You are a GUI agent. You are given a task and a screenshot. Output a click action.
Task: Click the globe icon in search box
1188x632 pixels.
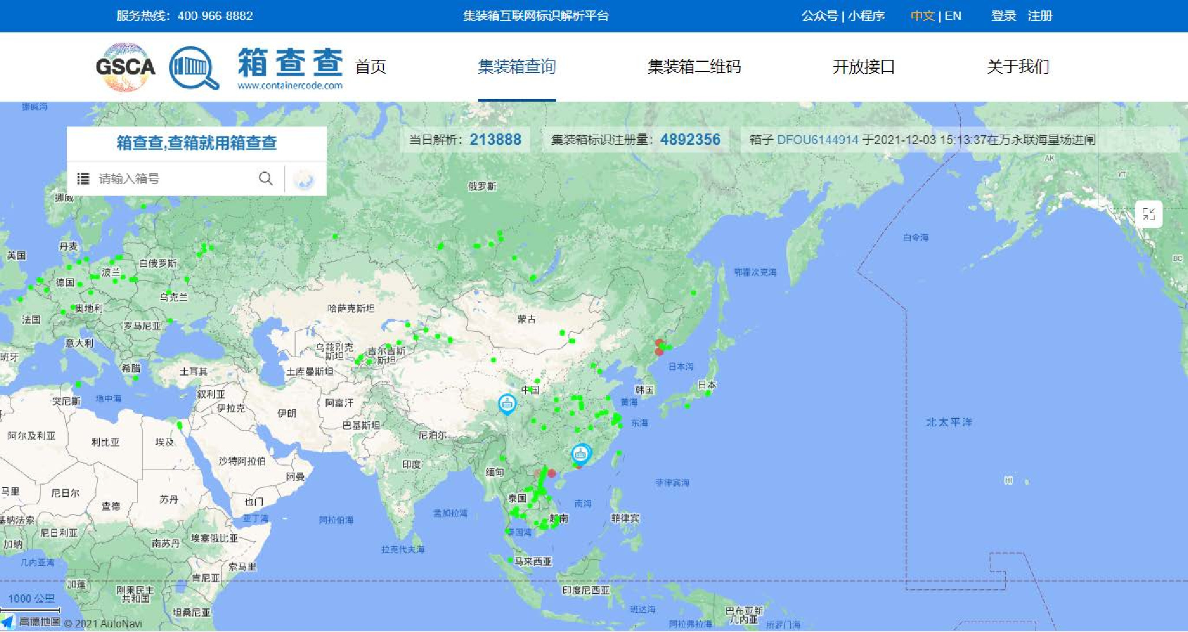coord(304,180)
